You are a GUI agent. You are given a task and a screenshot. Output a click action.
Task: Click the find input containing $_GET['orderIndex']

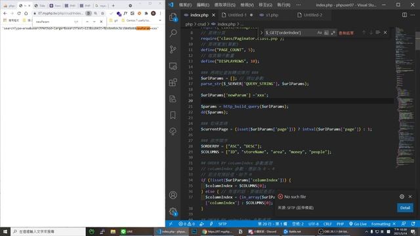coord(291,33)
